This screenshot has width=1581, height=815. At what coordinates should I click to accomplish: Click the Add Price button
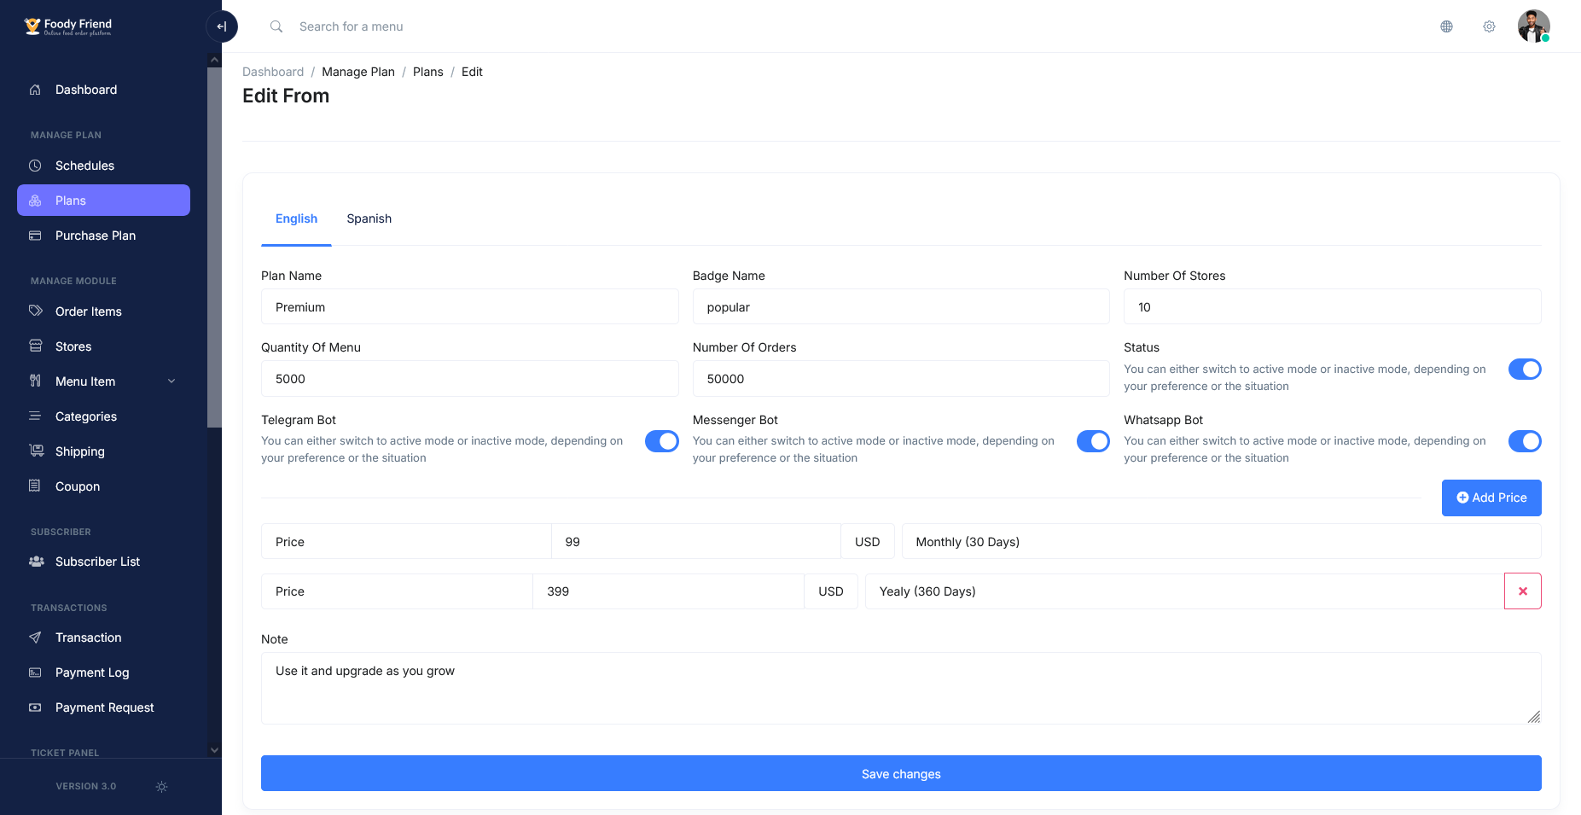tap(1491, 498)
